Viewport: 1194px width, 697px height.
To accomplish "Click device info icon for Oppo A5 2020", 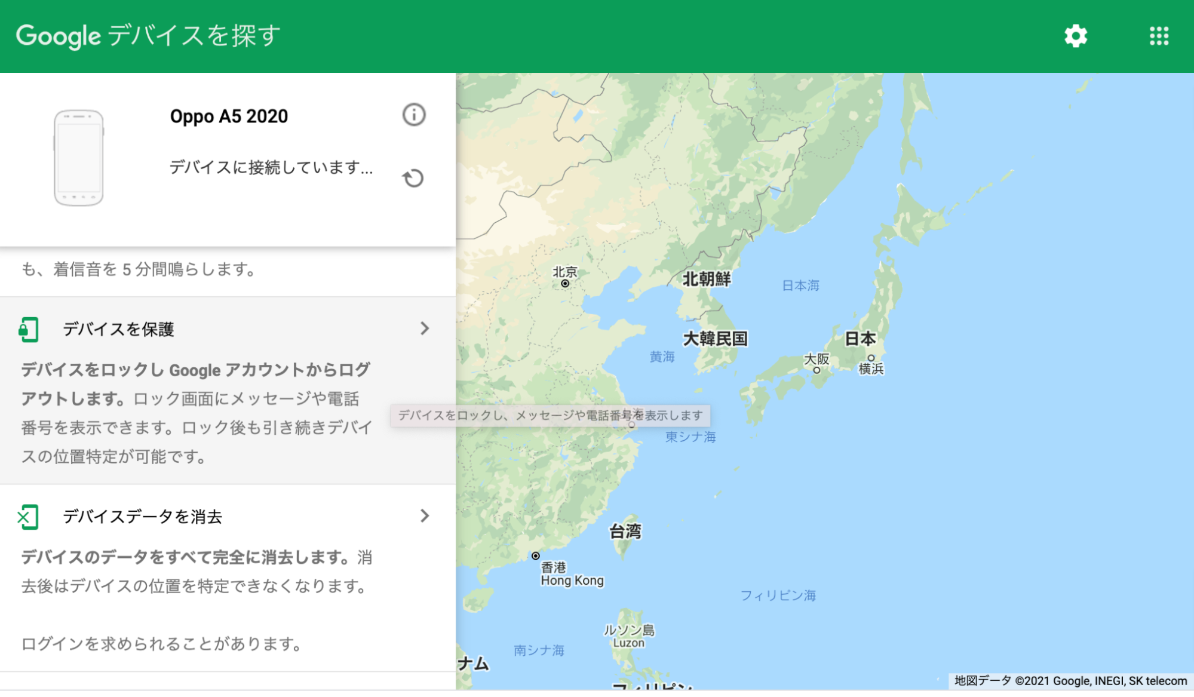I will click(414, 114).
